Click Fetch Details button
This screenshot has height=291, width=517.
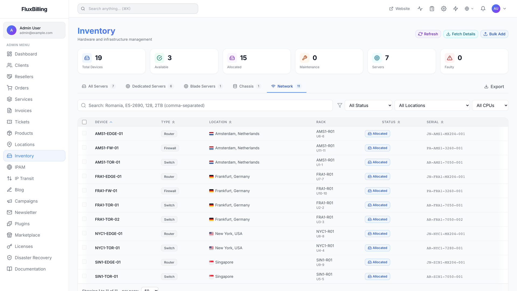[x=460, y=34]
